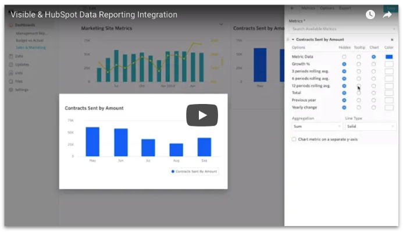Click the May bar in enlarged chart
The height and width of the screenshot is (233, 403).
point(92,142)
